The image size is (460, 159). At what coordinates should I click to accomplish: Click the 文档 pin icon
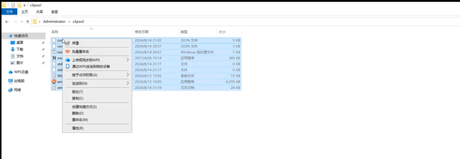pyautogui.click(x=43, y=56)
